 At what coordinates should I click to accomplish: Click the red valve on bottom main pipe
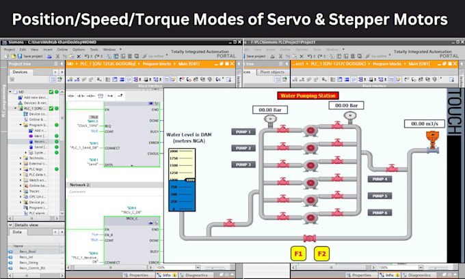[x=309, y=238]
